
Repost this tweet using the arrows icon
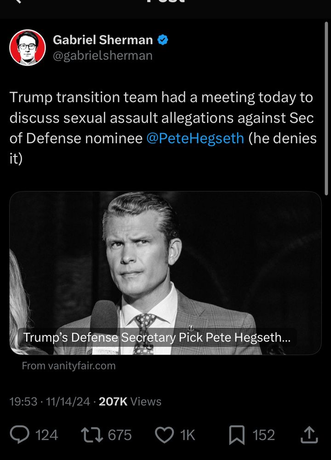point(92,435)
